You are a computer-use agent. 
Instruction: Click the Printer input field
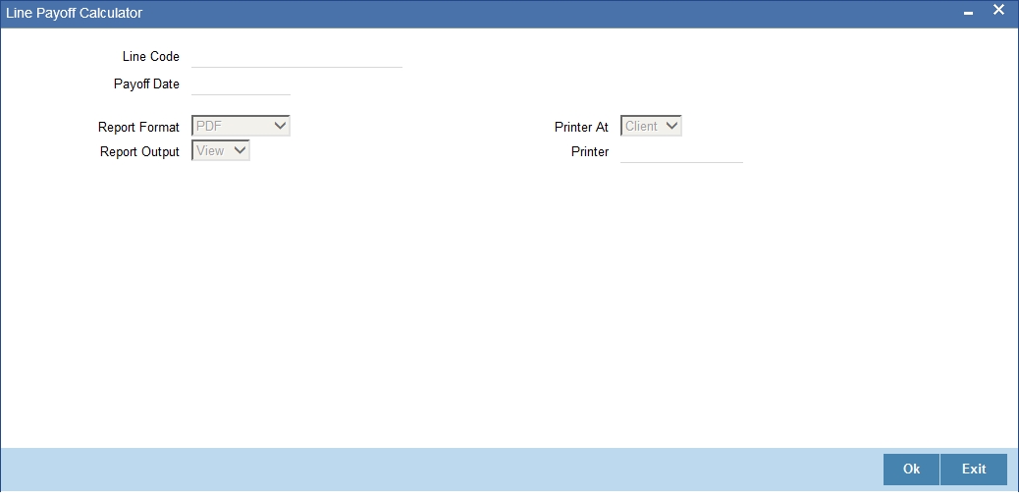click(x=681, y=152)
